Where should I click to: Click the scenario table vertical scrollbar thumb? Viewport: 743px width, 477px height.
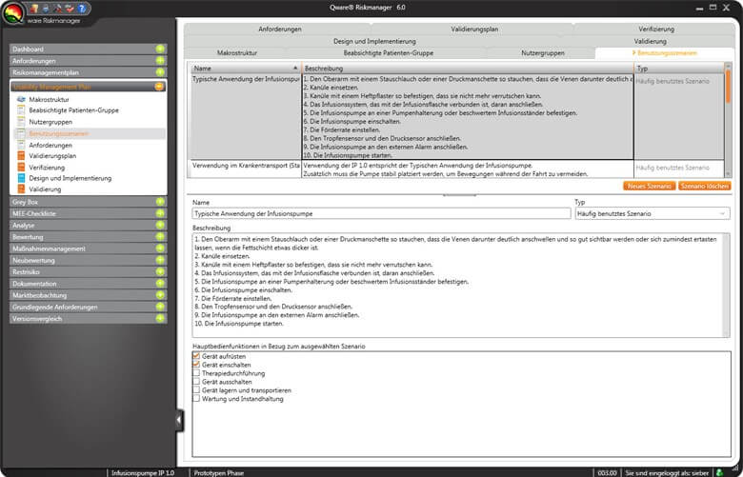[x=728, y=87]
